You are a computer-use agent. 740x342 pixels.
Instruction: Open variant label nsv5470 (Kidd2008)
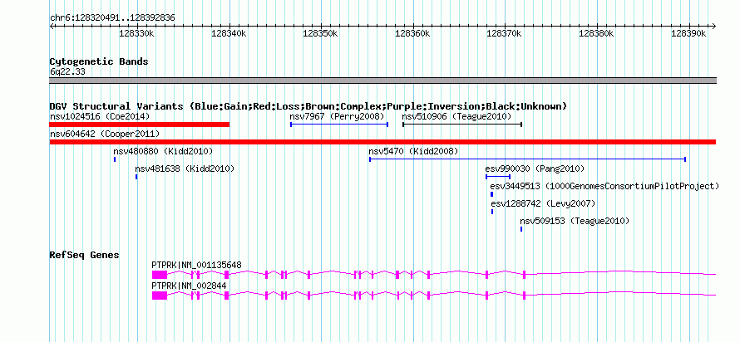(413, 151)
